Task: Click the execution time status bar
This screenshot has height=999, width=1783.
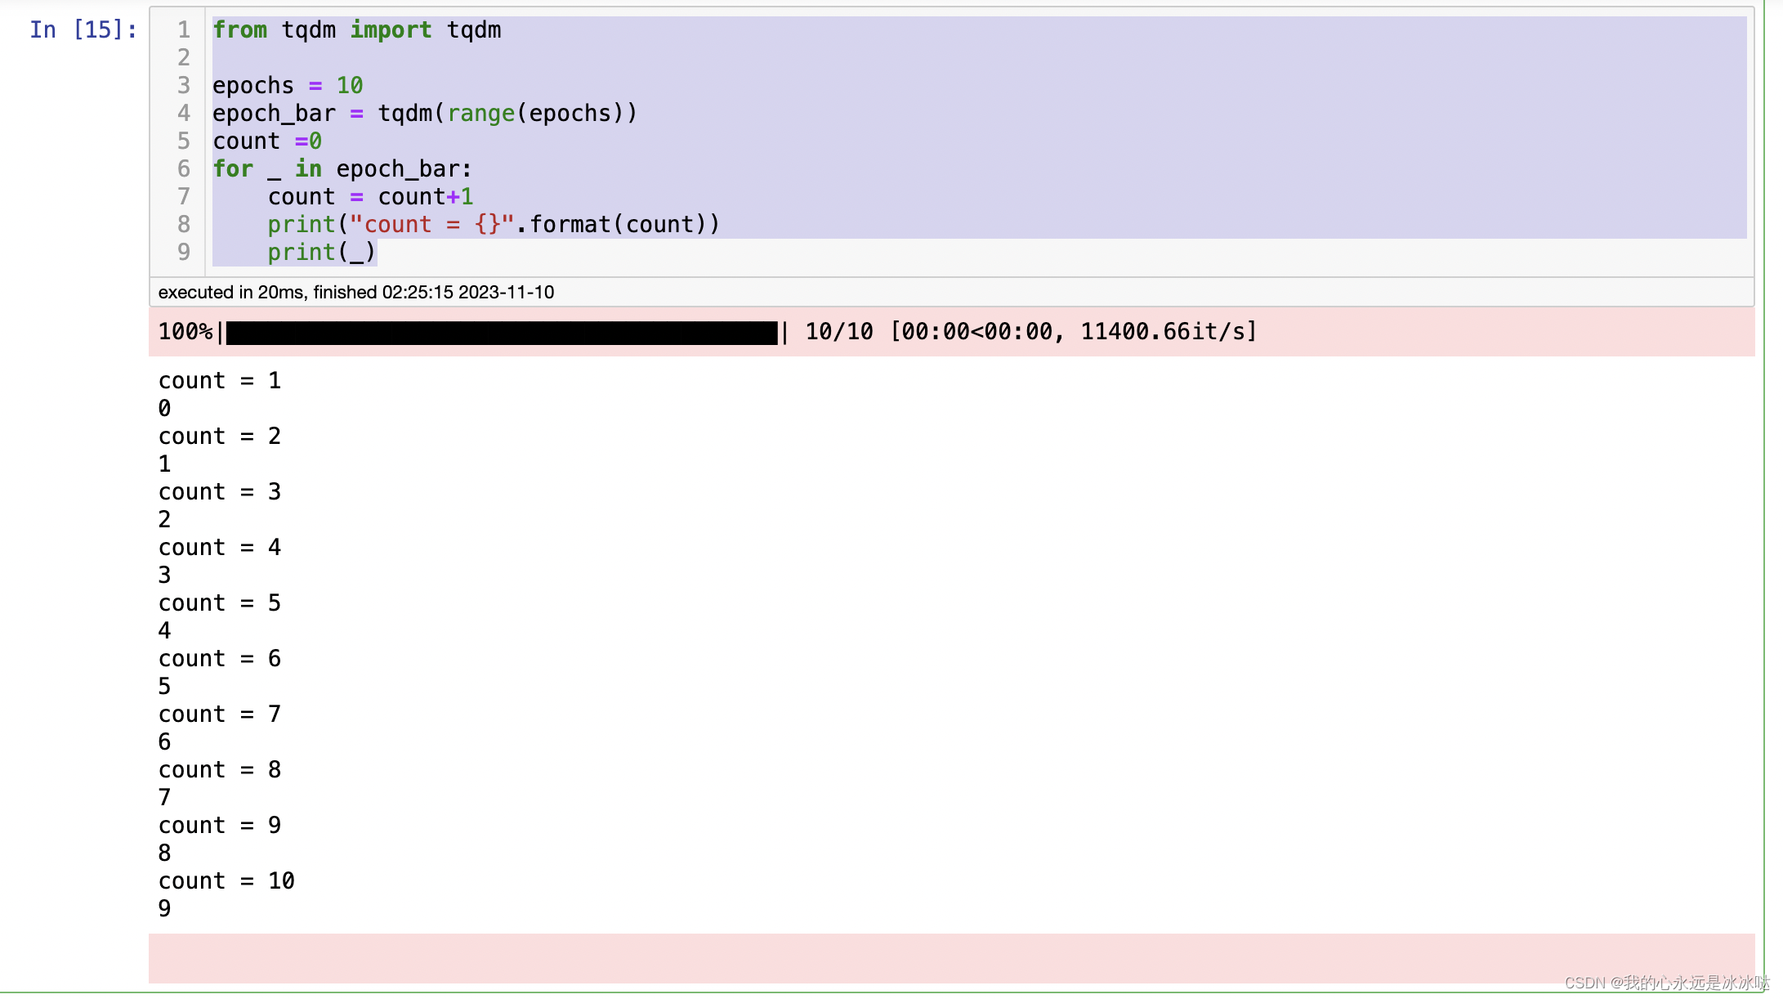Action: pyautogui.click(x=356, y=293)
